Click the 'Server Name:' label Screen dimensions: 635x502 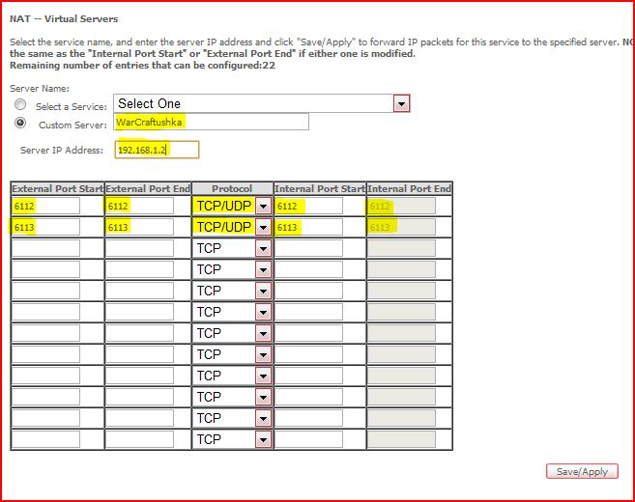tap(40, 88)
